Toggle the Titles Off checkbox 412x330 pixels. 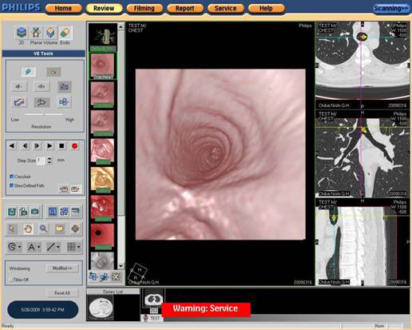(x=11, y=280)
